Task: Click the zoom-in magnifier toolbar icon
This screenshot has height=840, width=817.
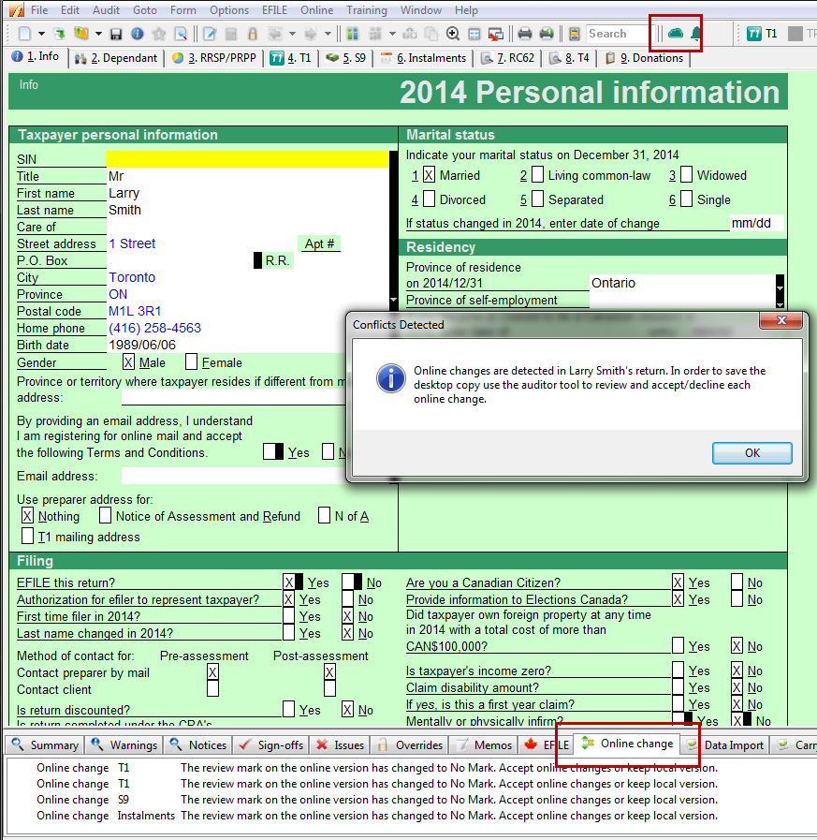Action: click(452, 34)
